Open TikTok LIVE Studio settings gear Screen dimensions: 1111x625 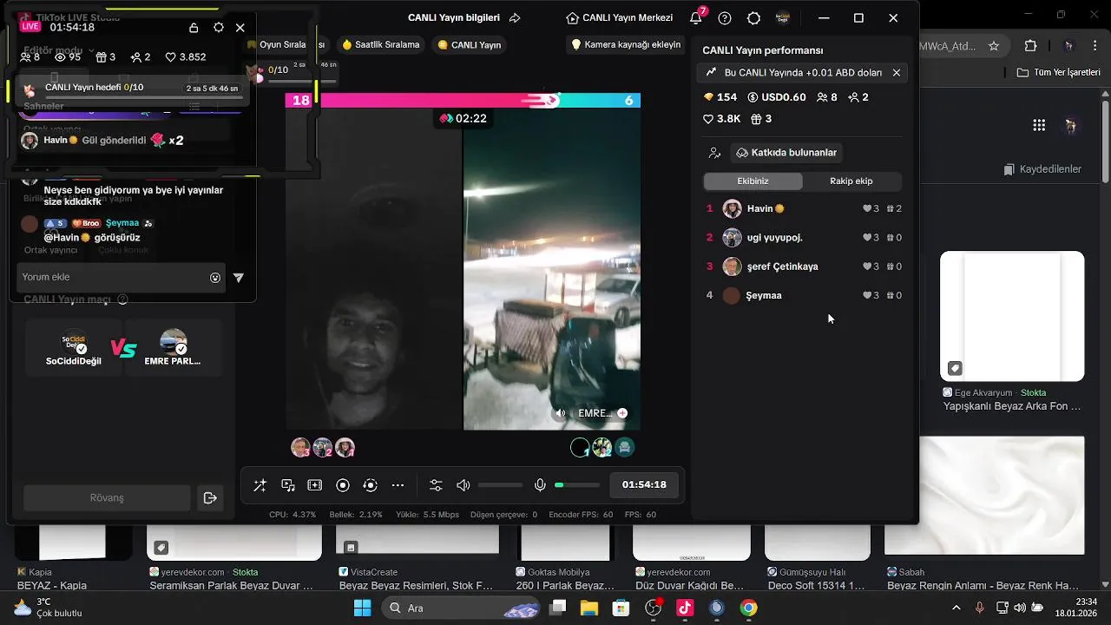(753, 18)
